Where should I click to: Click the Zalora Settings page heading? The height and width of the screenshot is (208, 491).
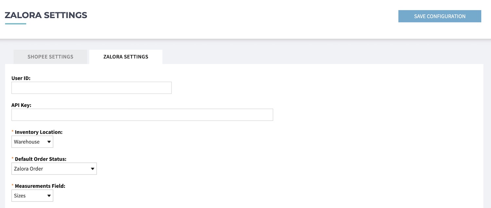tap(46, 15)
